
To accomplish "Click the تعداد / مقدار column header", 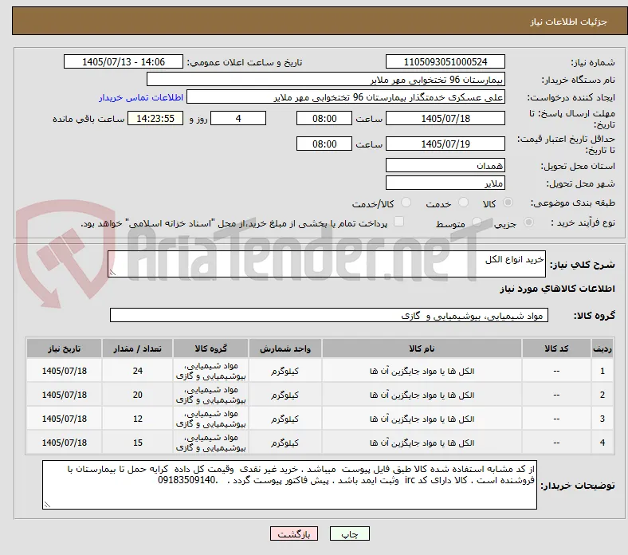I will (x=137, y=348).
